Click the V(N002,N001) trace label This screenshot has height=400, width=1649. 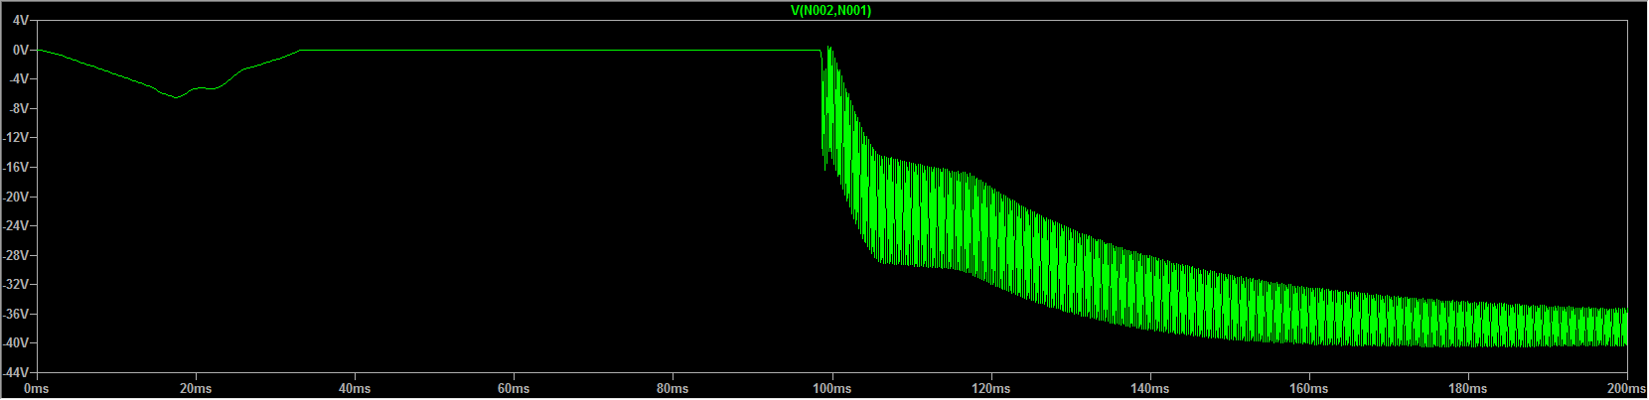coord(830,11)
